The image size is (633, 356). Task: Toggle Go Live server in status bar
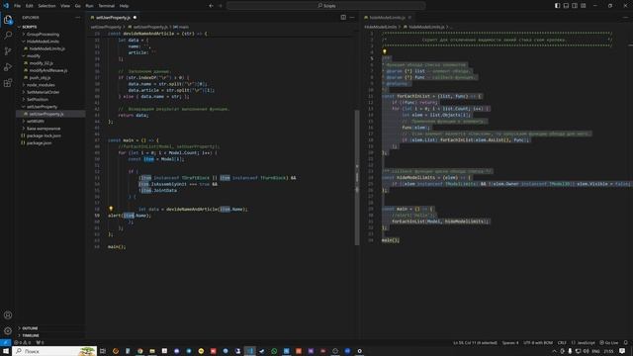pos(609,342)
